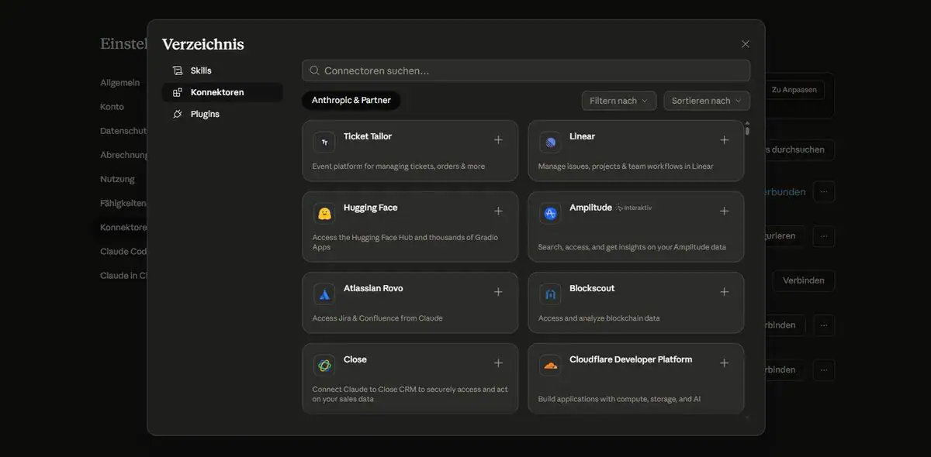The image size is (931, 457).
Task: Switch to the Skills section
Action: (x=201, y=70)
